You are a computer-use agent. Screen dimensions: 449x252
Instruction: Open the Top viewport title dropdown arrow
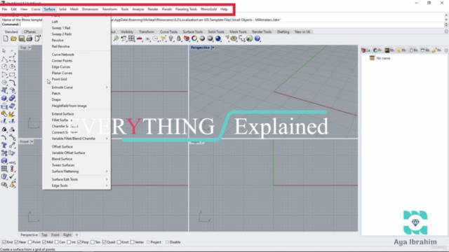tap(29, 48)
